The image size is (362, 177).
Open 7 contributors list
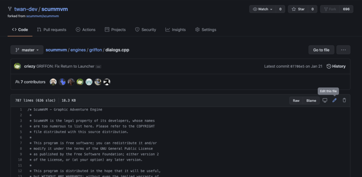pyautogui.click(x=30, y=82)
